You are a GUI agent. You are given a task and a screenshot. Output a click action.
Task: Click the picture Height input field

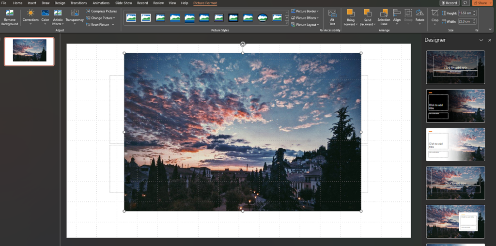(466, 13)
